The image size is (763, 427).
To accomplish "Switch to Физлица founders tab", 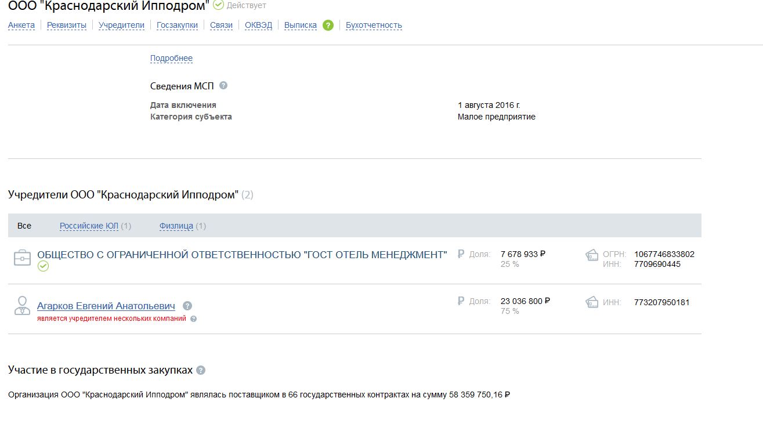I will pyautogui.click(x=176, y=226).
